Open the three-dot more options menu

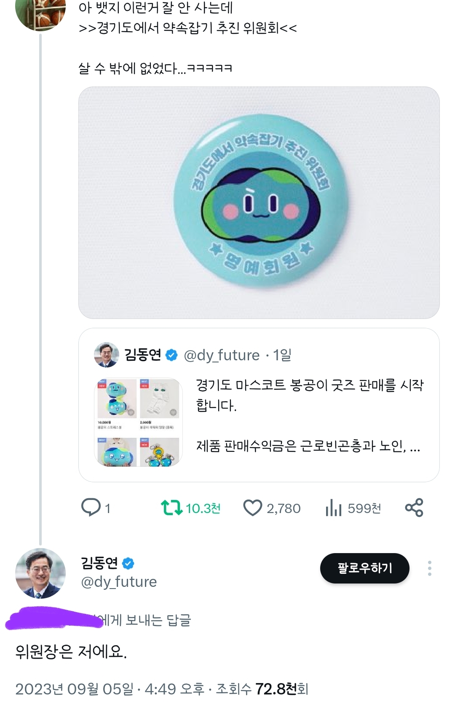(429, 568)
